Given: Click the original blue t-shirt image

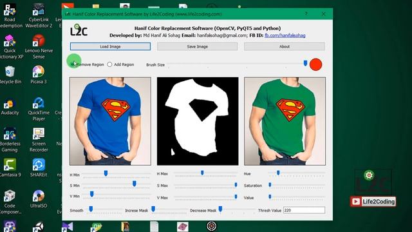Looking at the screenshot, I should point(110,121).
